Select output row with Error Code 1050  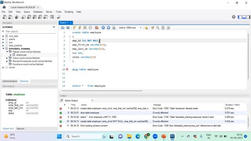[x=153, y=108]
